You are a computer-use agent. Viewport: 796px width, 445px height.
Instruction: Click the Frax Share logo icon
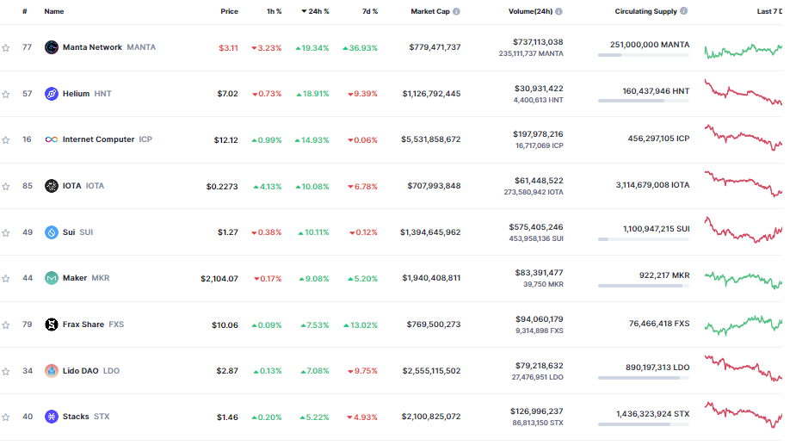tap(51, 324)
